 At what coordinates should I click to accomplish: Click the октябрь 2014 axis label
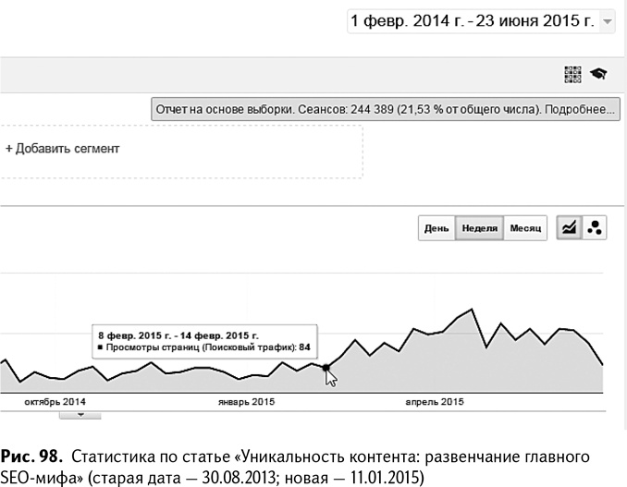pyautogui.click(x=55, y=402)
